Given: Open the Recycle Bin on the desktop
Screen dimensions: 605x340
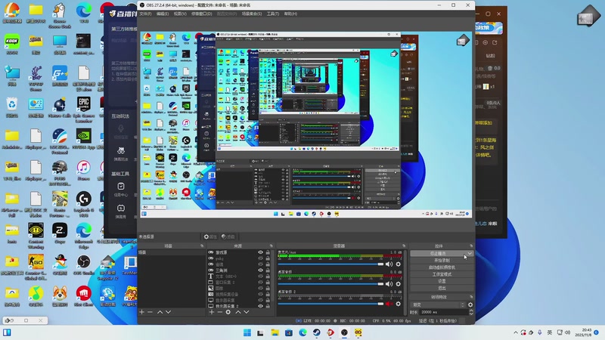Looking at the screenshot, I should coord(12,107).
